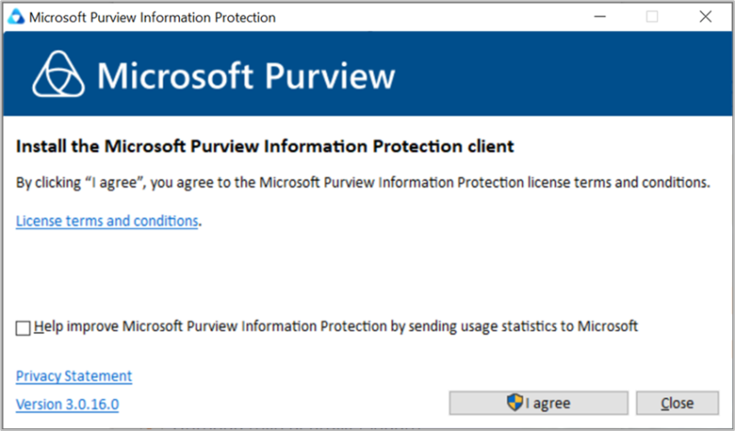Viewport: 735px width, 431px height.
Task: Enable the usage statistics checkbox
Action: [x=23, y=326]
